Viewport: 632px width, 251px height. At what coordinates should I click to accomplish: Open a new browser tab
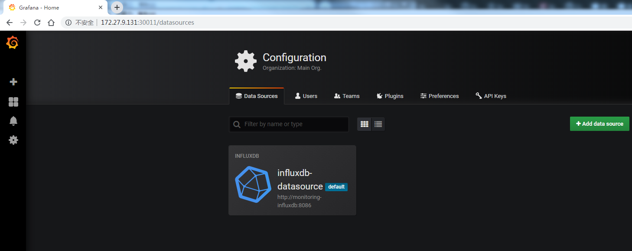117,7
